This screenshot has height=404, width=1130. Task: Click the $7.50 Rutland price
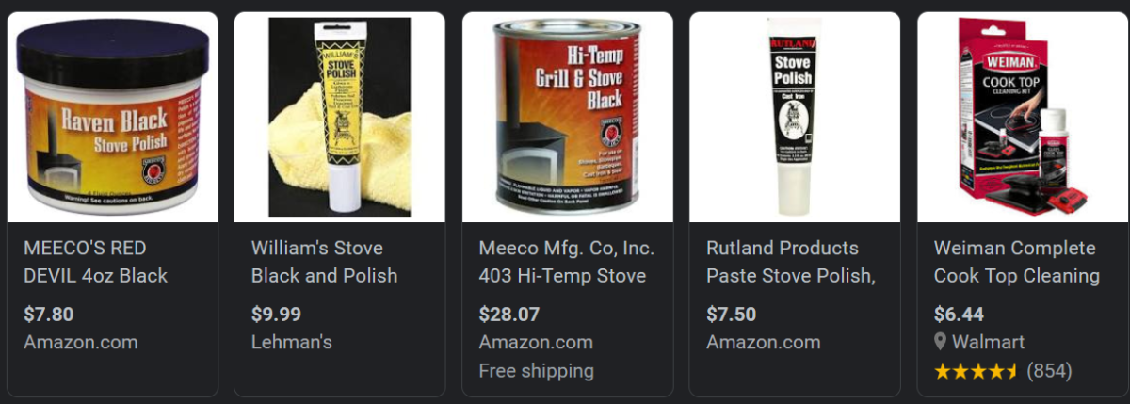732,315
